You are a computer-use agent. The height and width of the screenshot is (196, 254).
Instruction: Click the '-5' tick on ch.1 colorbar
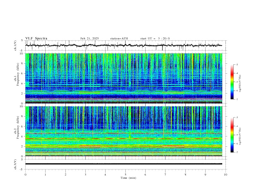click(236, 82)
